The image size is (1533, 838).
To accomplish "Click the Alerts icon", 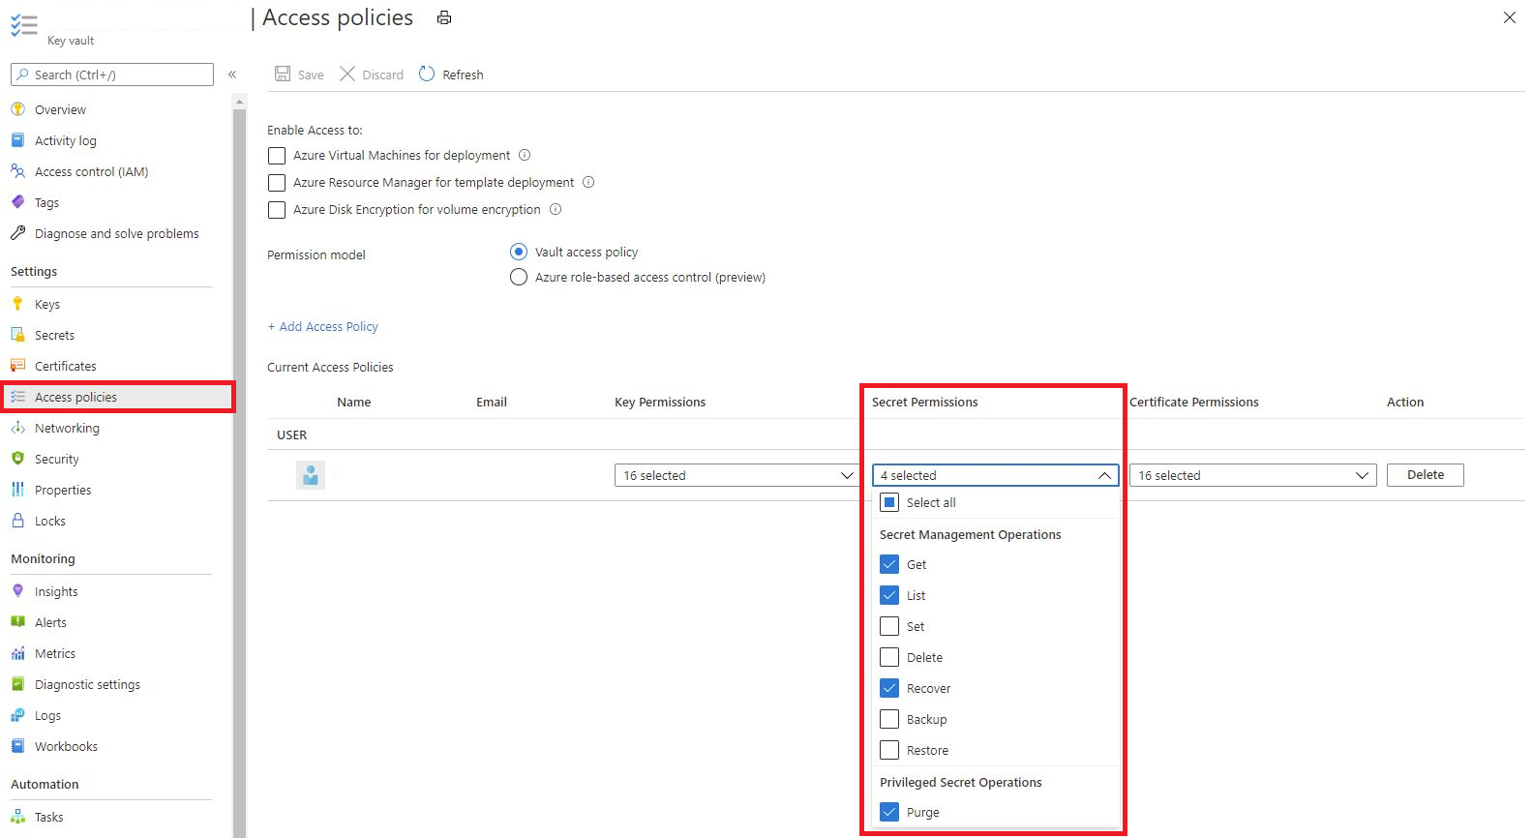I will pyautogui.click(x=17, y=622).
